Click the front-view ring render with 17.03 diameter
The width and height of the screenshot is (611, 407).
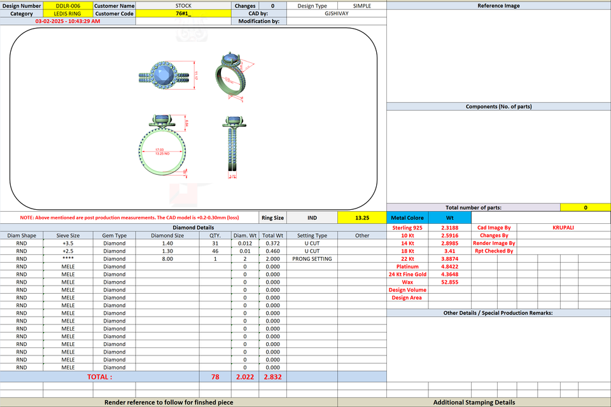[164, 145]
